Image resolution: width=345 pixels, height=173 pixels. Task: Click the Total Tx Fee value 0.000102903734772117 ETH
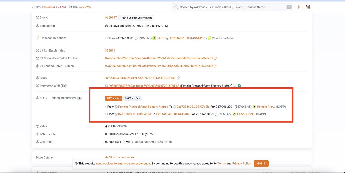(x=130, y=134)
